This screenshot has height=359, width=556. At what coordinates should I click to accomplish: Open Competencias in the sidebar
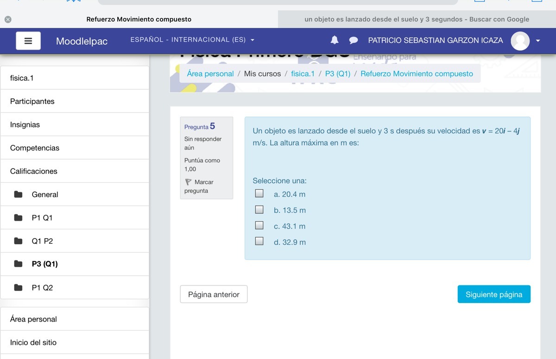(x=75, y=148)
